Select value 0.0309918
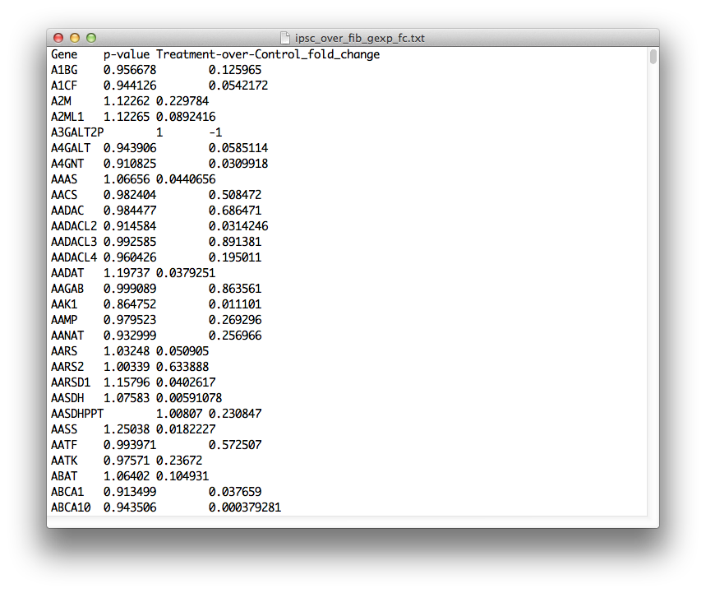Image resolution: width=706 pixels, height=593 pixels. (x=238, y=164)
